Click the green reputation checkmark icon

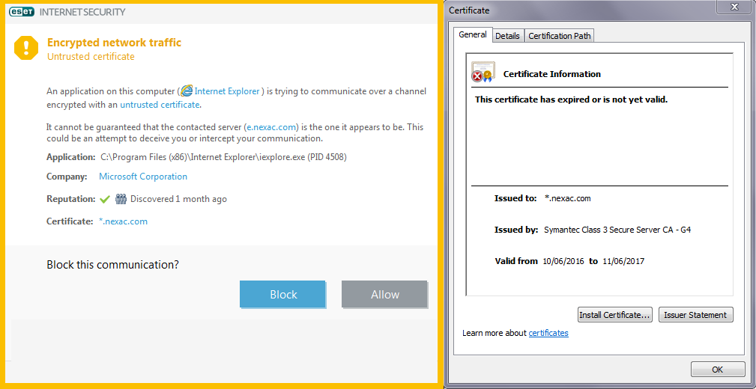coord(105,199)
